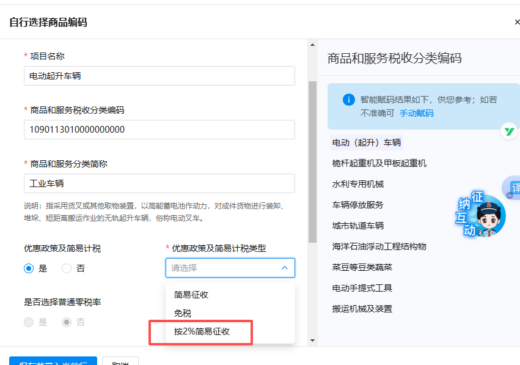Click the blue save button at the bottom

click(x=53, y=361)
